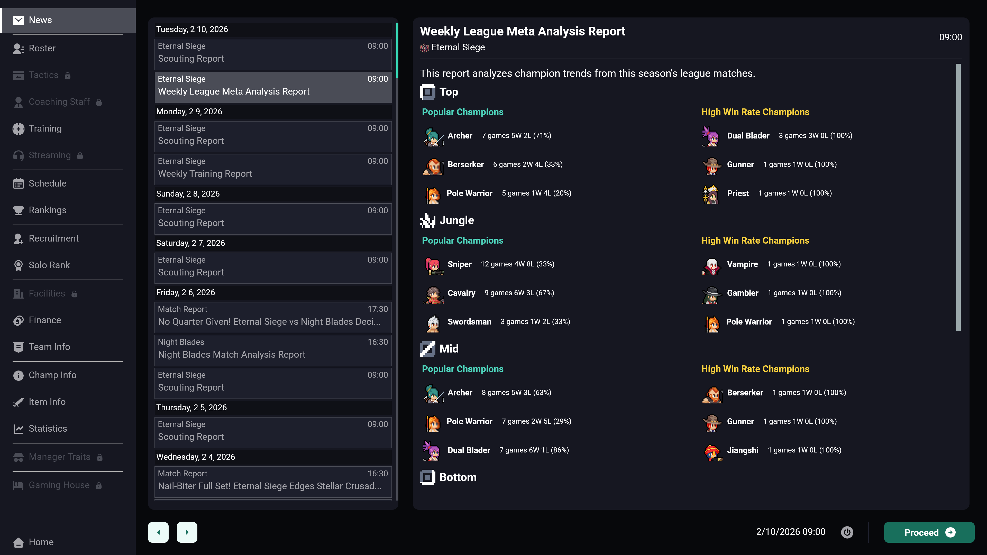Image resolution: width=987 pixels, height=555 pixels.
Task: Select the Archer champion portrait under Top
Action: (x=433, y=136)
